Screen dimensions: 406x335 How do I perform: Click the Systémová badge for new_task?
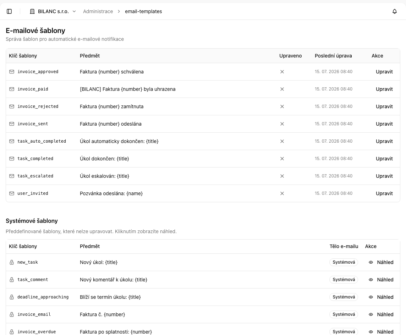click(x=344, y=262)
